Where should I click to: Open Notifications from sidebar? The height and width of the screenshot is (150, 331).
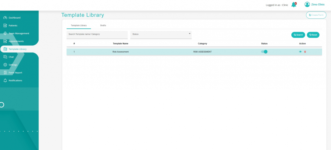click(15, 80)
